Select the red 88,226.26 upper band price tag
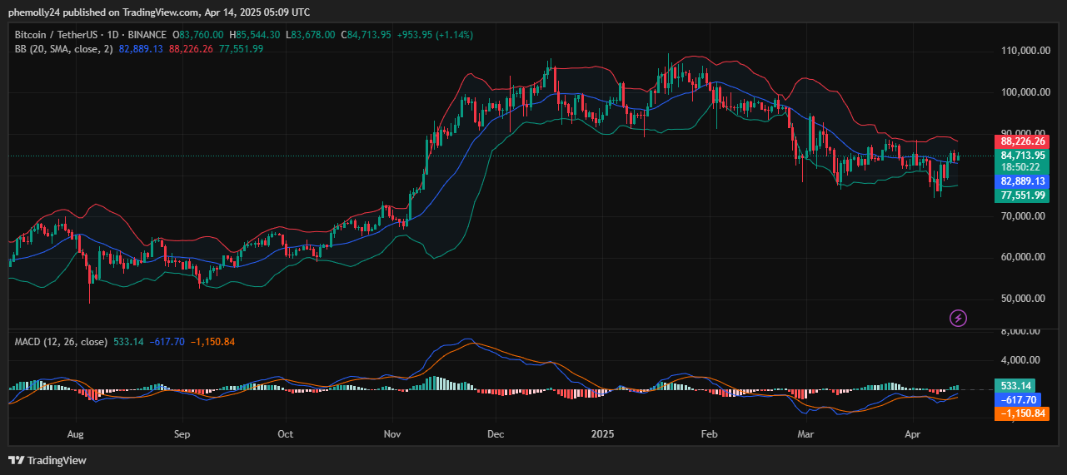 (x=1022, y=141)
